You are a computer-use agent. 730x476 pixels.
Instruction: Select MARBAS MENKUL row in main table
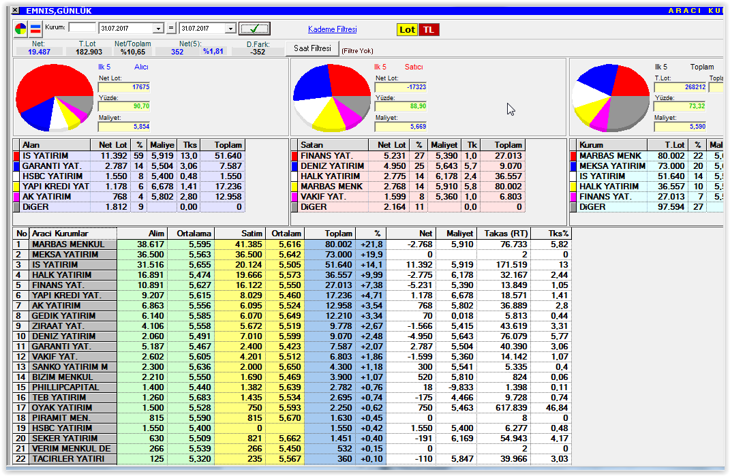tap(292, 244)
